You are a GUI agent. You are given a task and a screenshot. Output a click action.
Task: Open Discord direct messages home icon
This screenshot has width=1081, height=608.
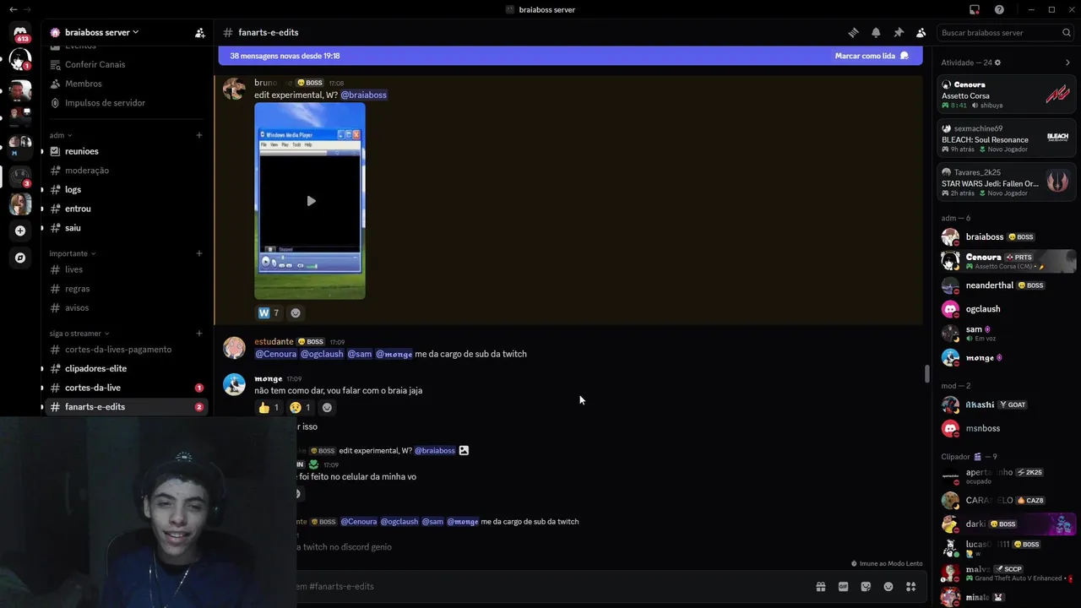pos(20,32)
